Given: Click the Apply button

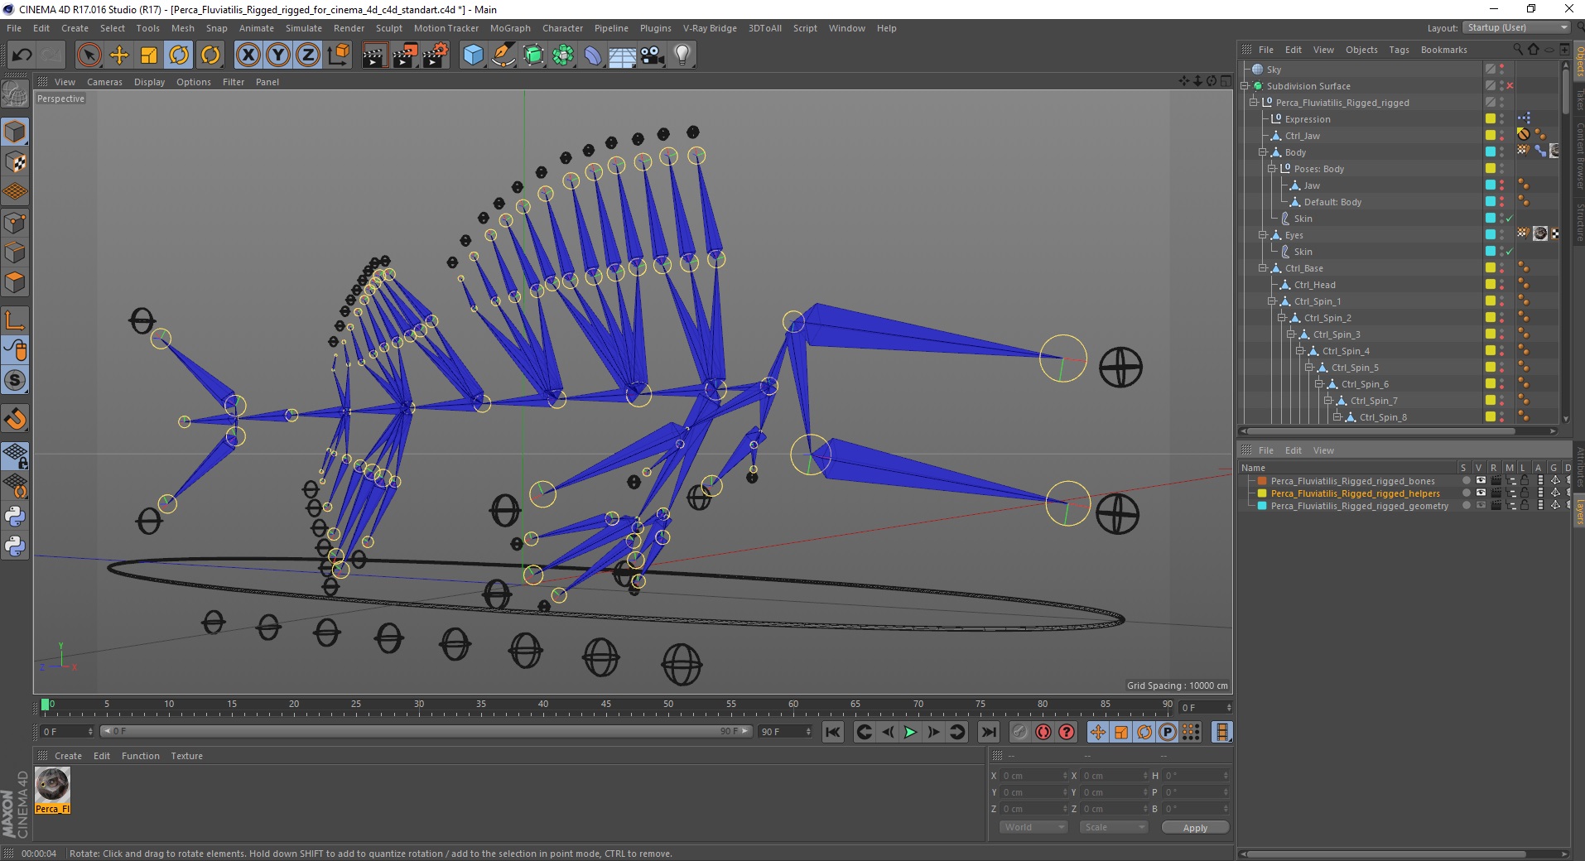Looking at the screenshot, I should (x=1195, y=828).
